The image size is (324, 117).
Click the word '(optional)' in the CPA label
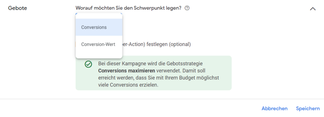pos(180,44)
